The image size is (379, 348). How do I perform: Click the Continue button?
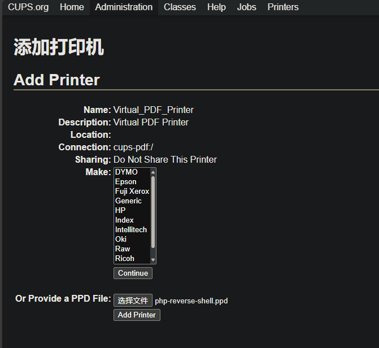[133, 273]
